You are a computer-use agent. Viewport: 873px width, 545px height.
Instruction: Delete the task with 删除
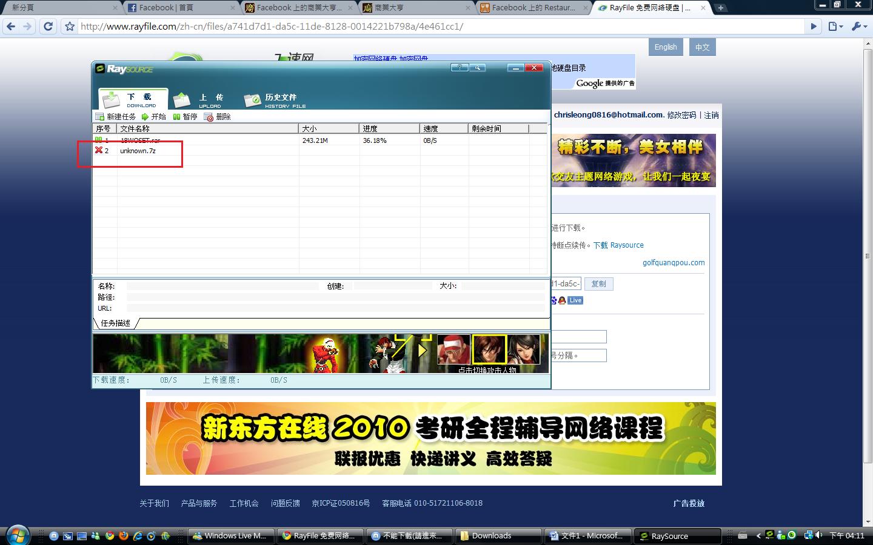point(218,117)
